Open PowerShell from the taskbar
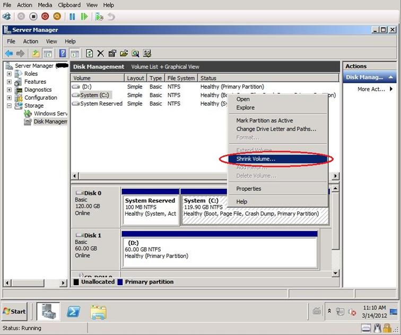Screen dimensions: 401x335 (x=74, y=311)
